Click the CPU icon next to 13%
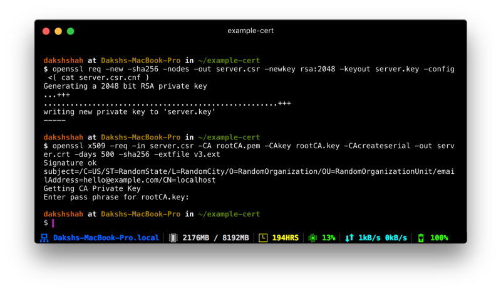The height and width of the screenshot is (292, 501). (312, 238)
